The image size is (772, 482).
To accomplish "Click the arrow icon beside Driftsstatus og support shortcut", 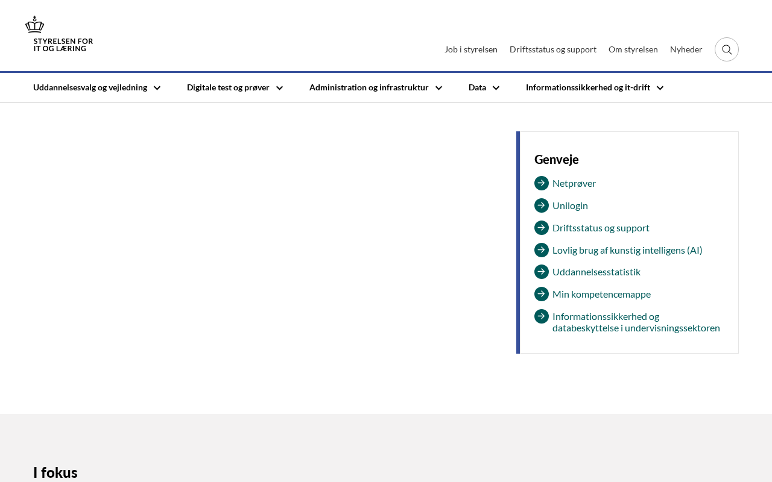I will 542,228.
